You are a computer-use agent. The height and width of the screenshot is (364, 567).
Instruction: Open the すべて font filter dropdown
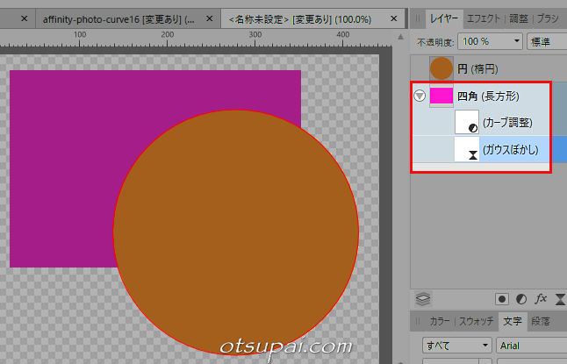pos(455,346)
